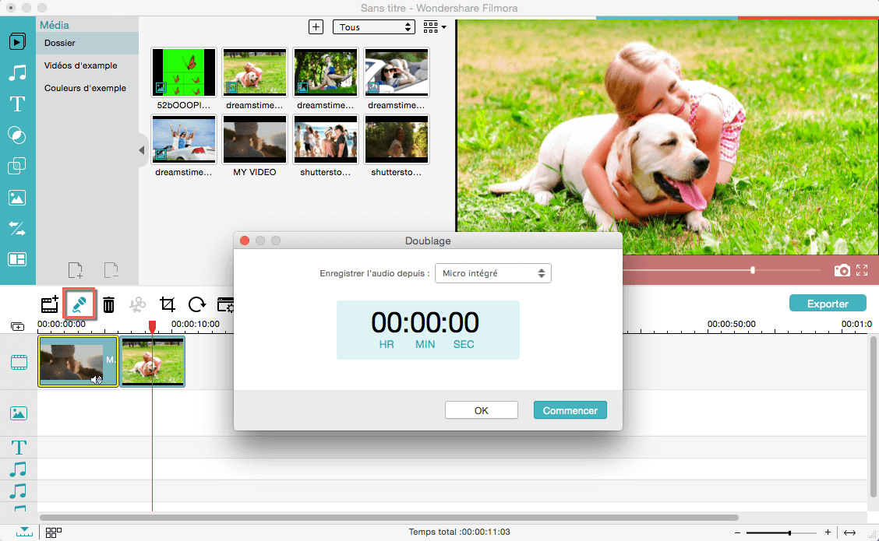This screenshot has width=879, height=541.
Task: Click the rotate icon in timeline toolbar
Action: (196, 304)
